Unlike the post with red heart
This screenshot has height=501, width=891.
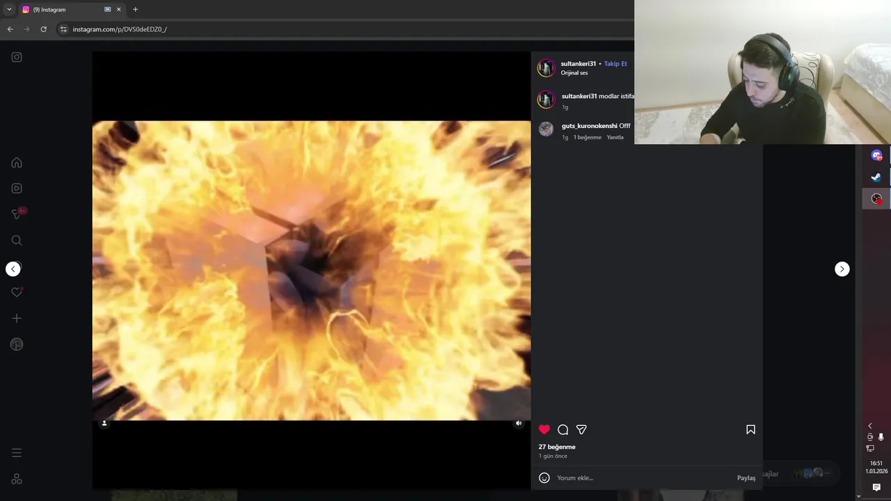click(544, 429)
